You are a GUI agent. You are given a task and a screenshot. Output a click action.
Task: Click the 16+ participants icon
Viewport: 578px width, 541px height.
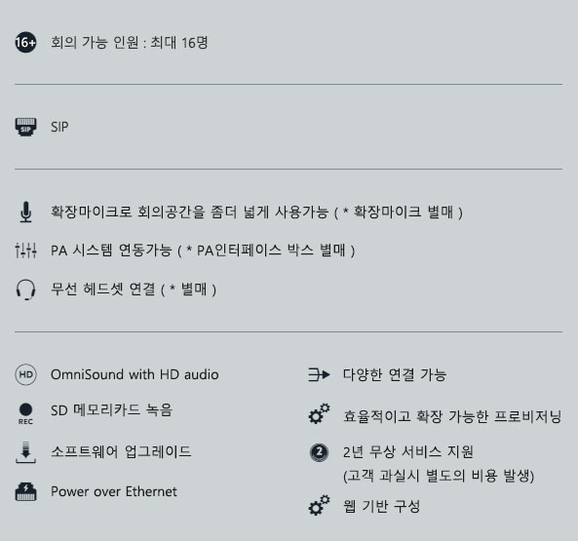(x=25, y=42)
